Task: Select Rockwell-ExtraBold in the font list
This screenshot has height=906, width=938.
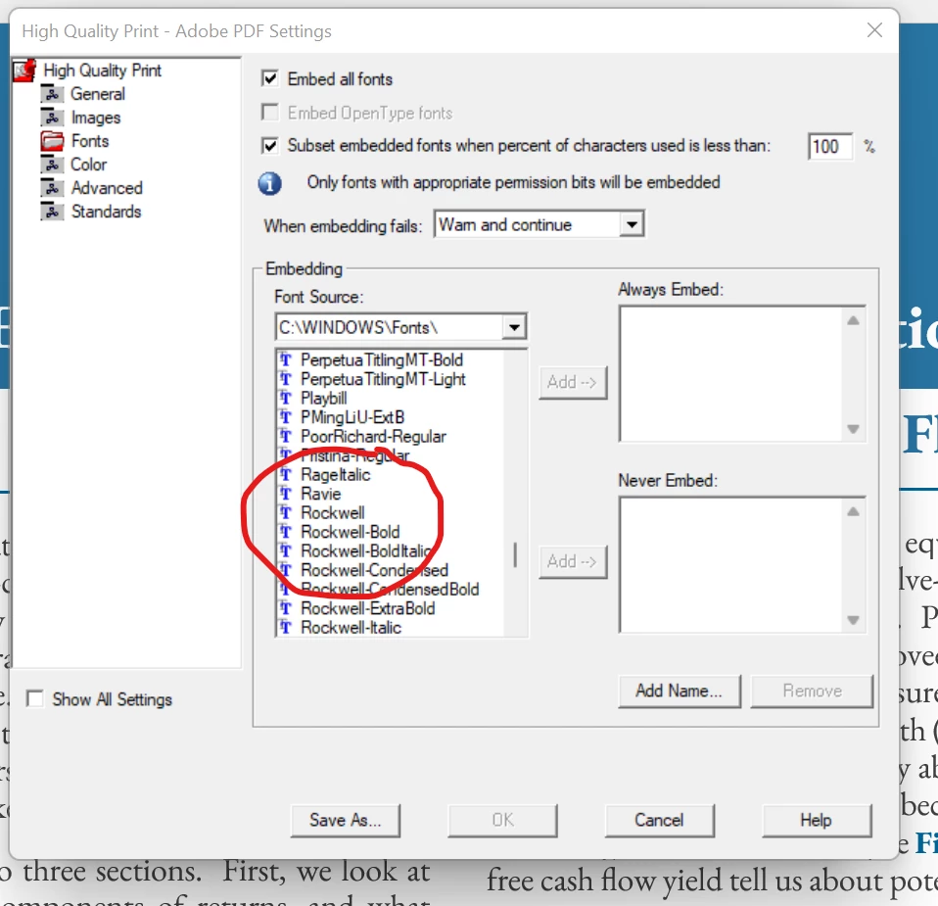Action: coord(368,608)
